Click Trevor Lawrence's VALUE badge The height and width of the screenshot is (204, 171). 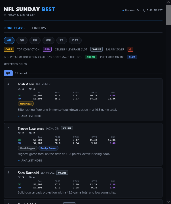point(67,128)
